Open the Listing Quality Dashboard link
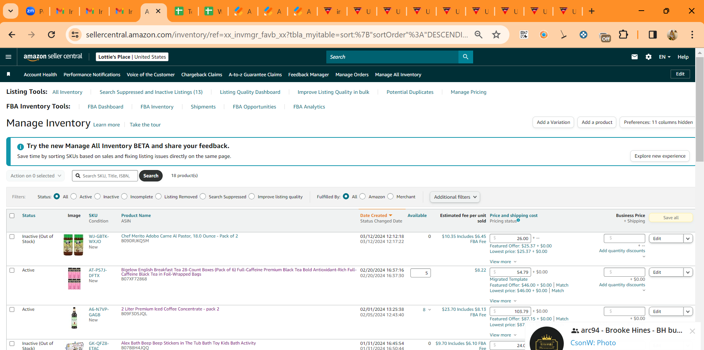The height and width of the screenshot is (350, 704). 250,92
